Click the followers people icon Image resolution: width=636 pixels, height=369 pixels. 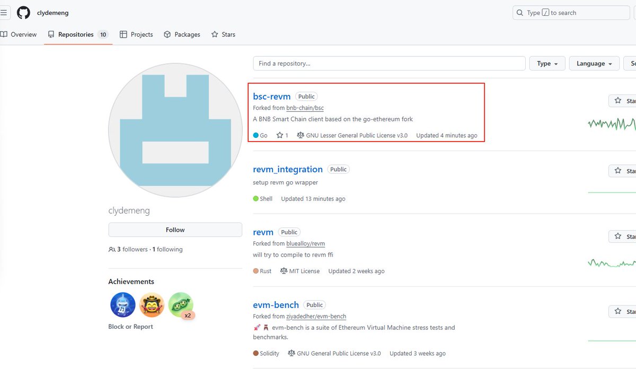point(112,249)
